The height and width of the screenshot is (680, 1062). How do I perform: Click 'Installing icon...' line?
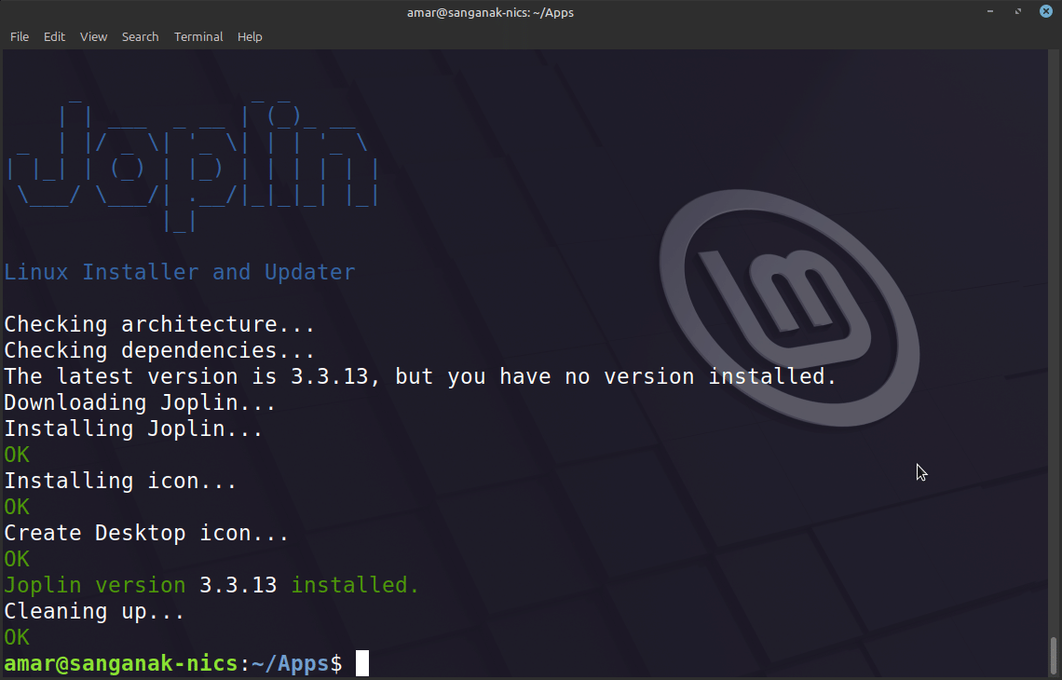120,481
